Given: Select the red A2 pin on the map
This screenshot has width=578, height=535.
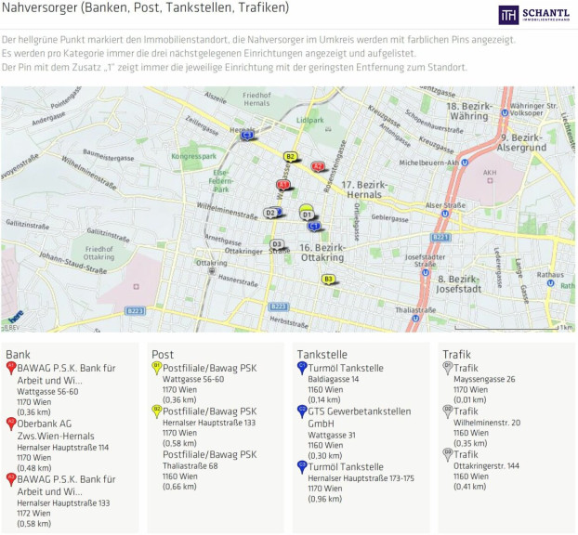Looking at the screenshot, I should point(318,167).
